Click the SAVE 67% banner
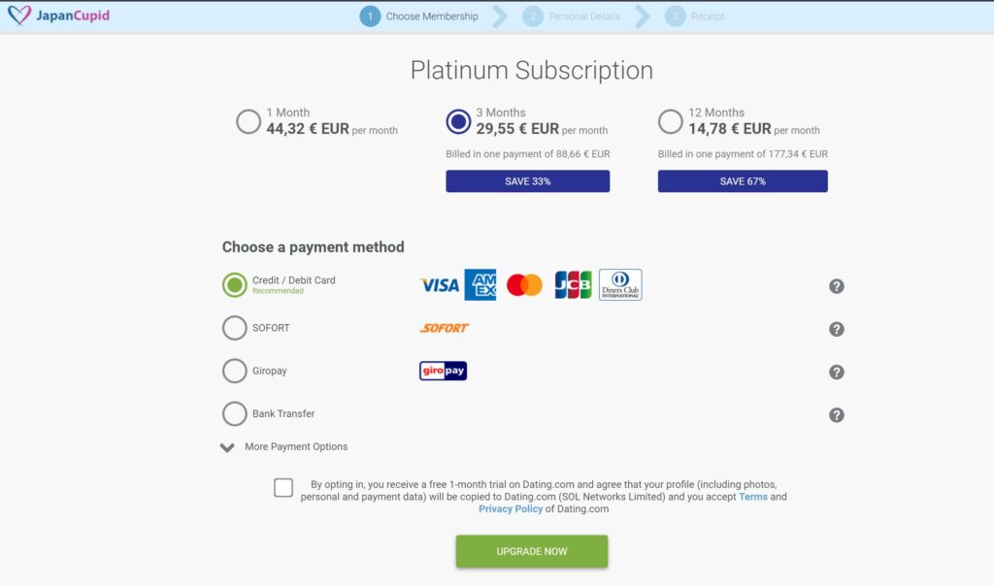The height and width of the screenshot is (586, 994). 743,181
